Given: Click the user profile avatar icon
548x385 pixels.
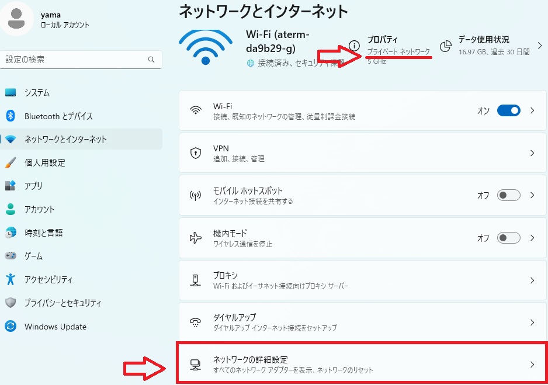Looking at the screenshot, I should [16, 18].
